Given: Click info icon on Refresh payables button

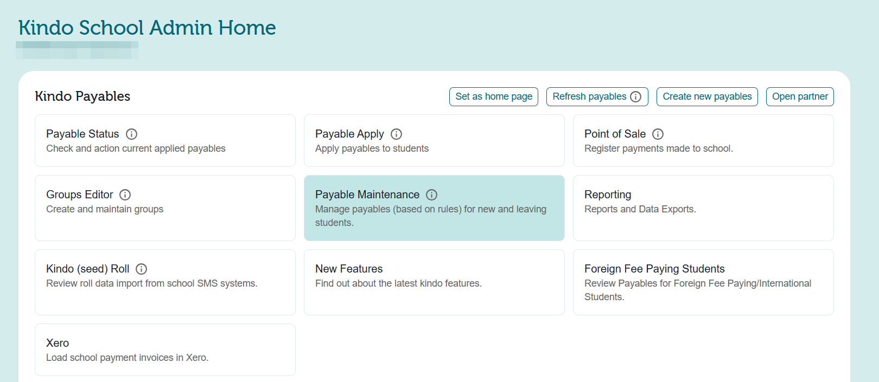Looking at the screenshot, I should [636, 96].
